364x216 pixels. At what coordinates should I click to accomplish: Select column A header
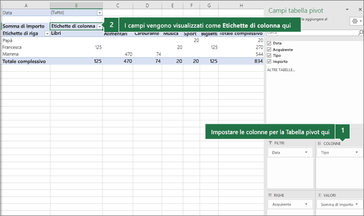tap(26, 6)
